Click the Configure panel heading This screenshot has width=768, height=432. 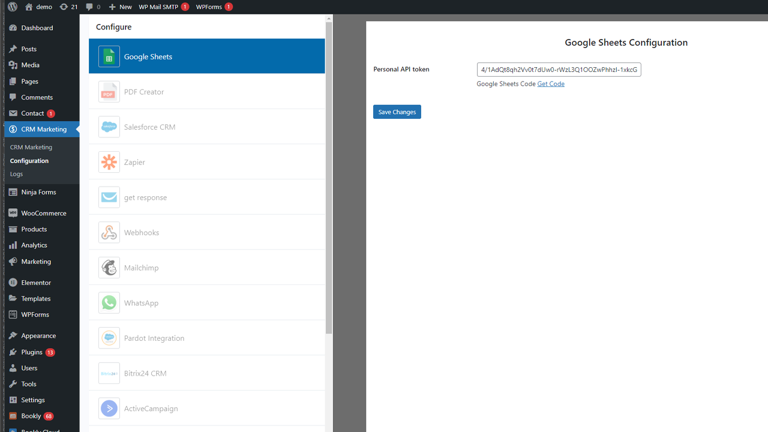114,27
